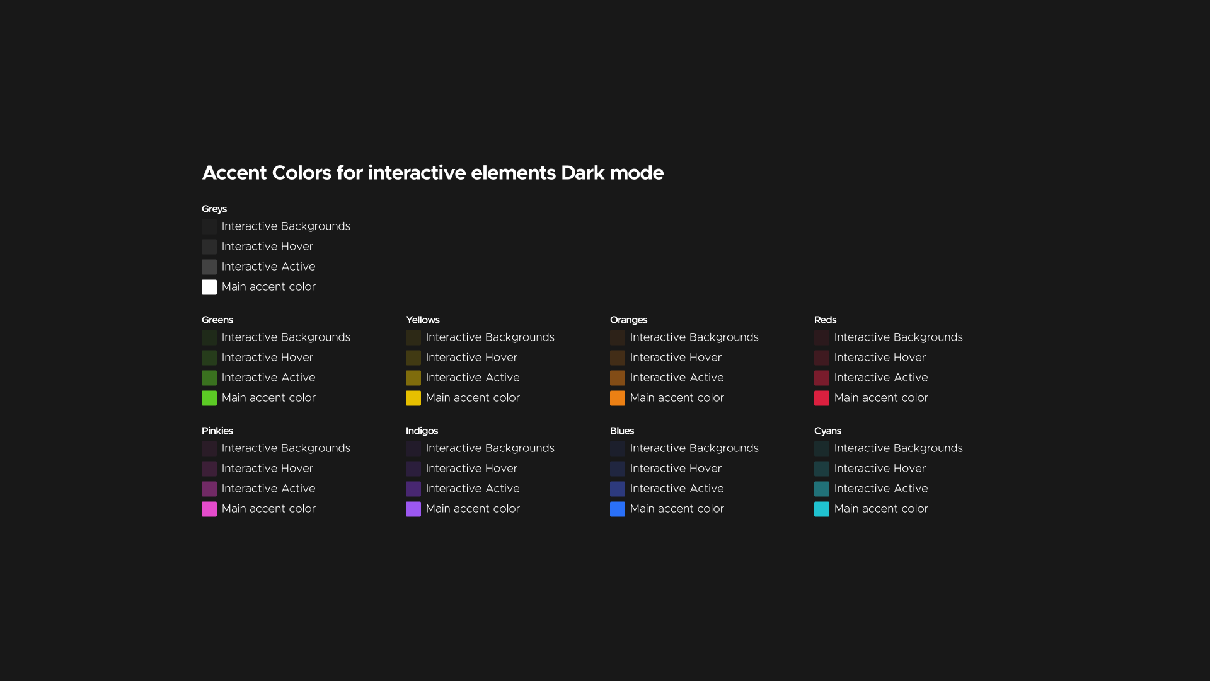This screenshot has width=1210, height=681.
Task: Pick the Reds Interactive Active swatch
Action: [821, 378]
